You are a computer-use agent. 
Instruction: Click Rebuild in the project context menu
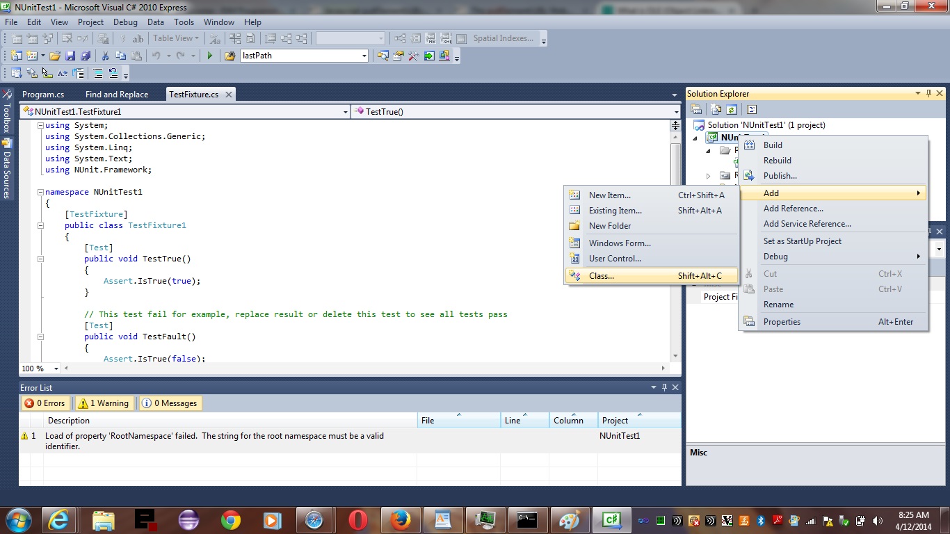point(777,161)
